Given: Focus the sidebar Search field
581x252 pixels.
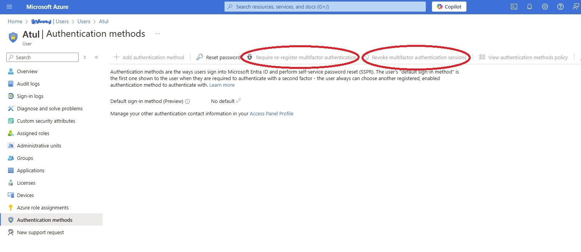Looking at the screenshot, I should (x=43, y=57).
